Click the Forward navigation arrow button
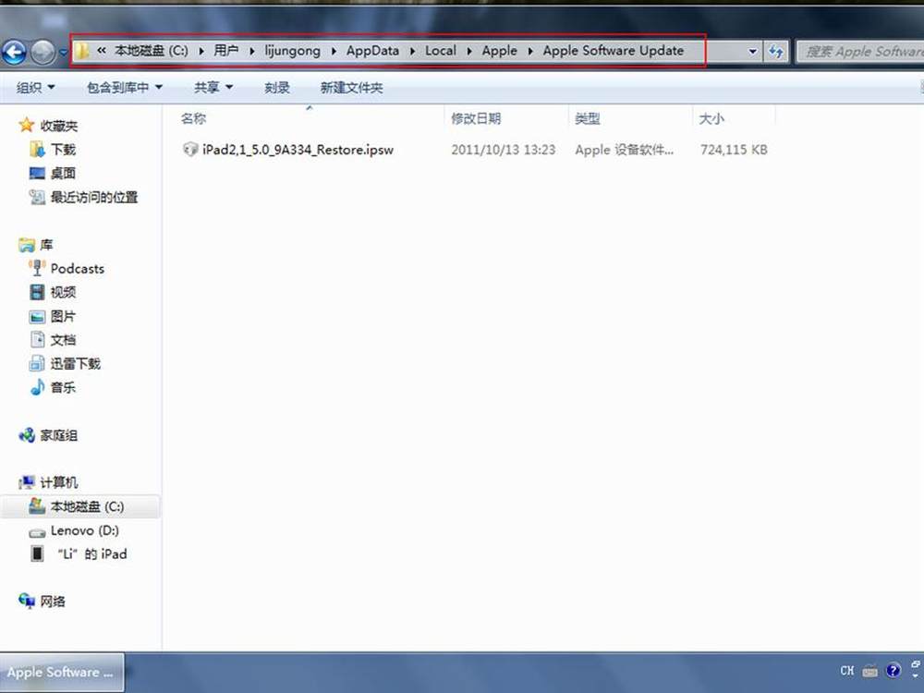 point(43,52)
